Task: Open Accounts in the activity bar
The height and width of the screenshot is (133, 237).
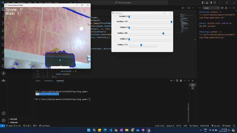Action: click(x=4, y=113)
